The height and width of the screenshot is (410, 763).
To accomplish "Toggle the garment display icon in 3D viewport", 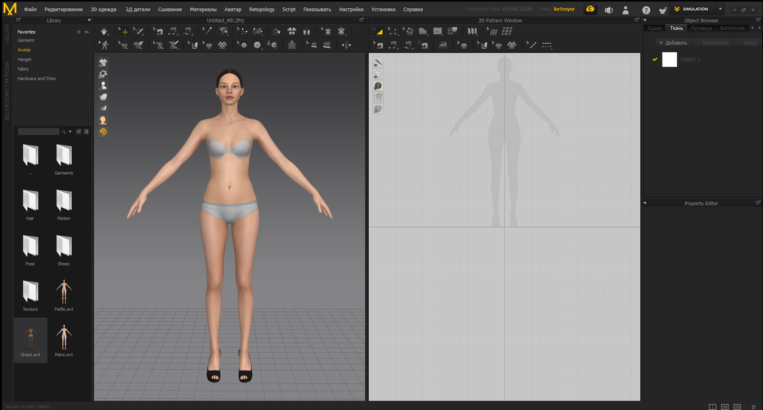I will coord(103,62).
